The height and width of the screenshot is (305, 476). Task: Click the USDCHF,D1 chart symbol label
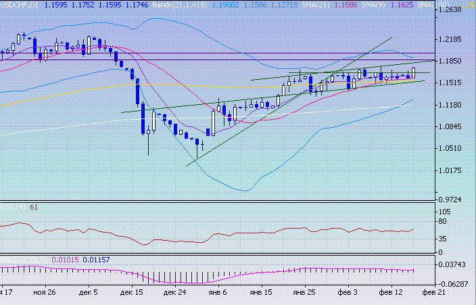20,4
